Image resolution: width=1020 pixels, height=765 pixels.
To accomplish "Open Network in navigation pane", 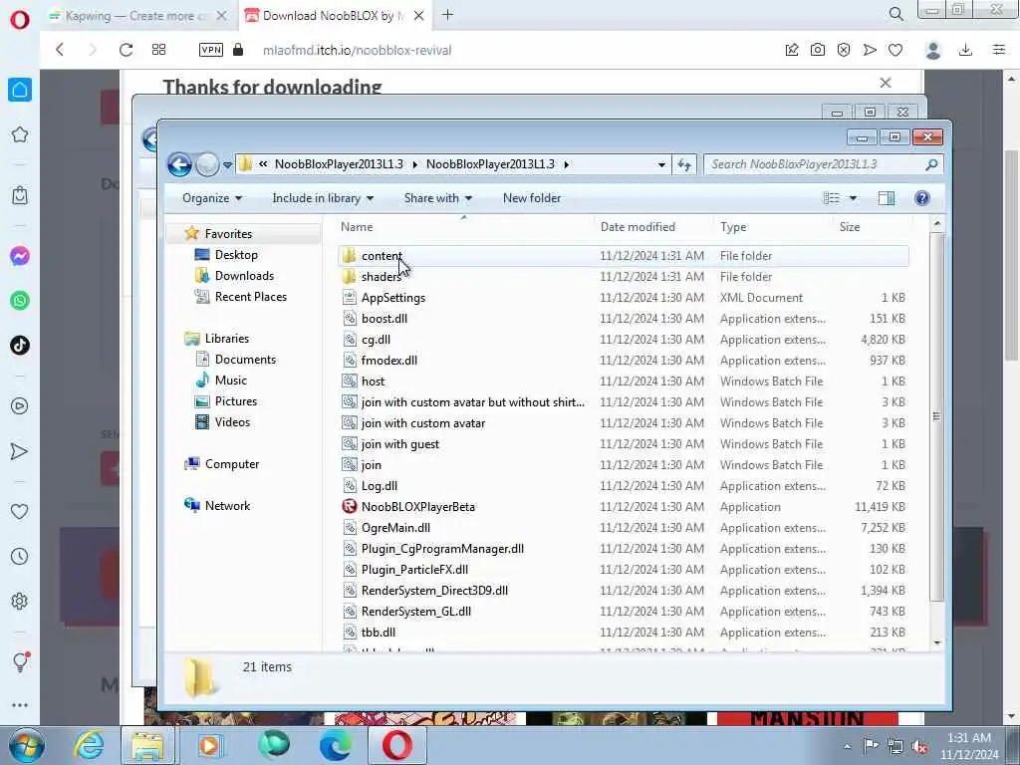I will 227,505.
